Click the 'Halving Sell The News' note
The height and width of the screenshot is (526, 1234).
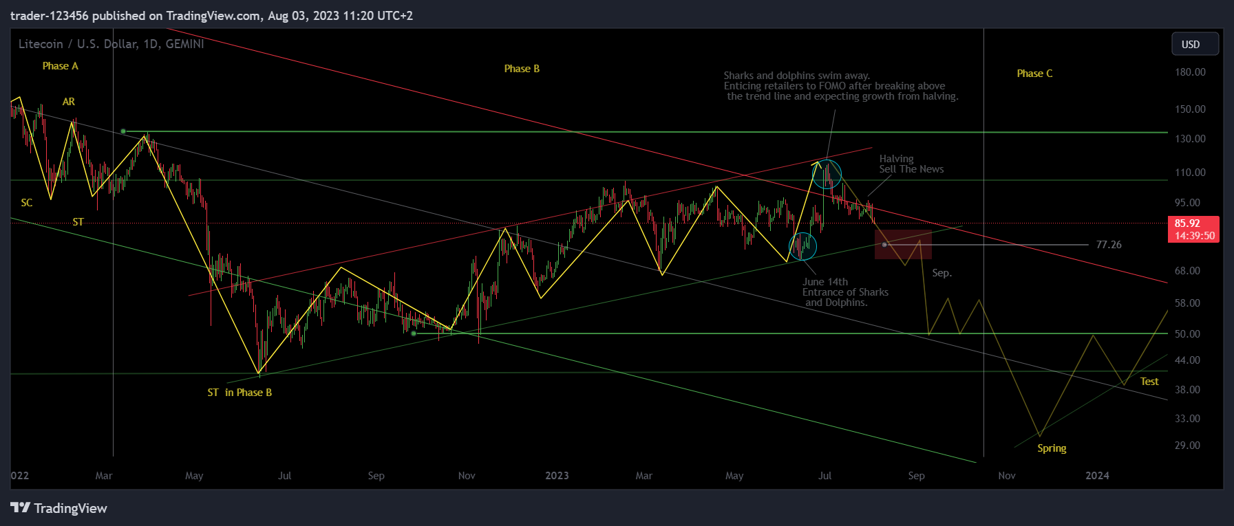click(911, 164)
